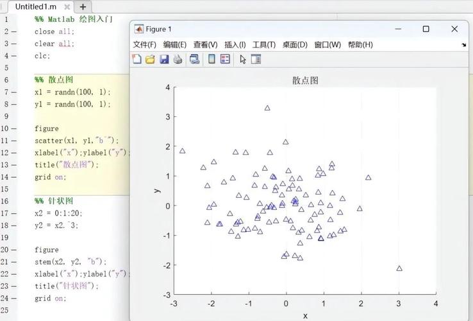473x321 pixels.
Task: Toggle the Insert Colorbar button
Action: tap(212, 59)
